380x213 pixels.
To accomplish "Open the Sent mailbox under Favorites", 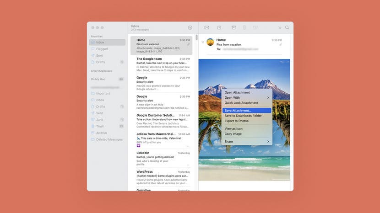I will [x=107, y=55].
